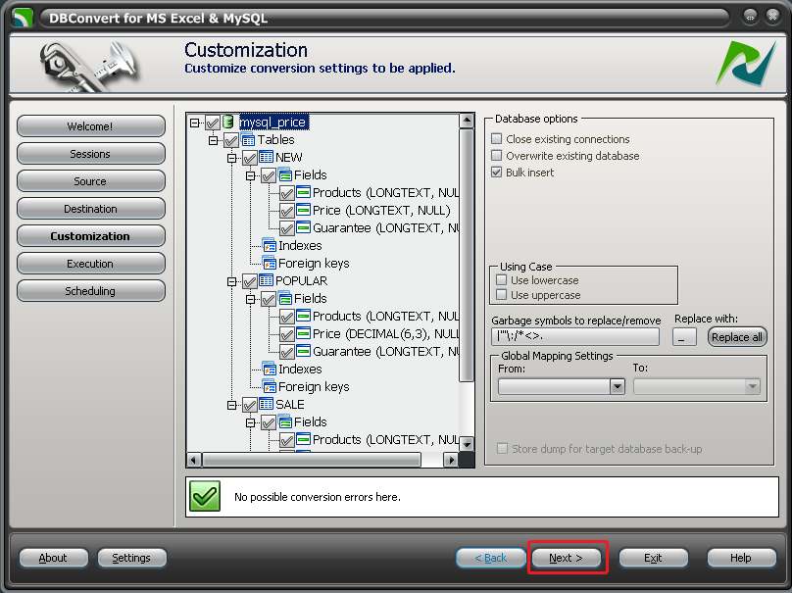Viewport: 792px width, 593px height.
Task: Go to the Welcome! step
Action: pyautogui.click(x=90, y=126)
